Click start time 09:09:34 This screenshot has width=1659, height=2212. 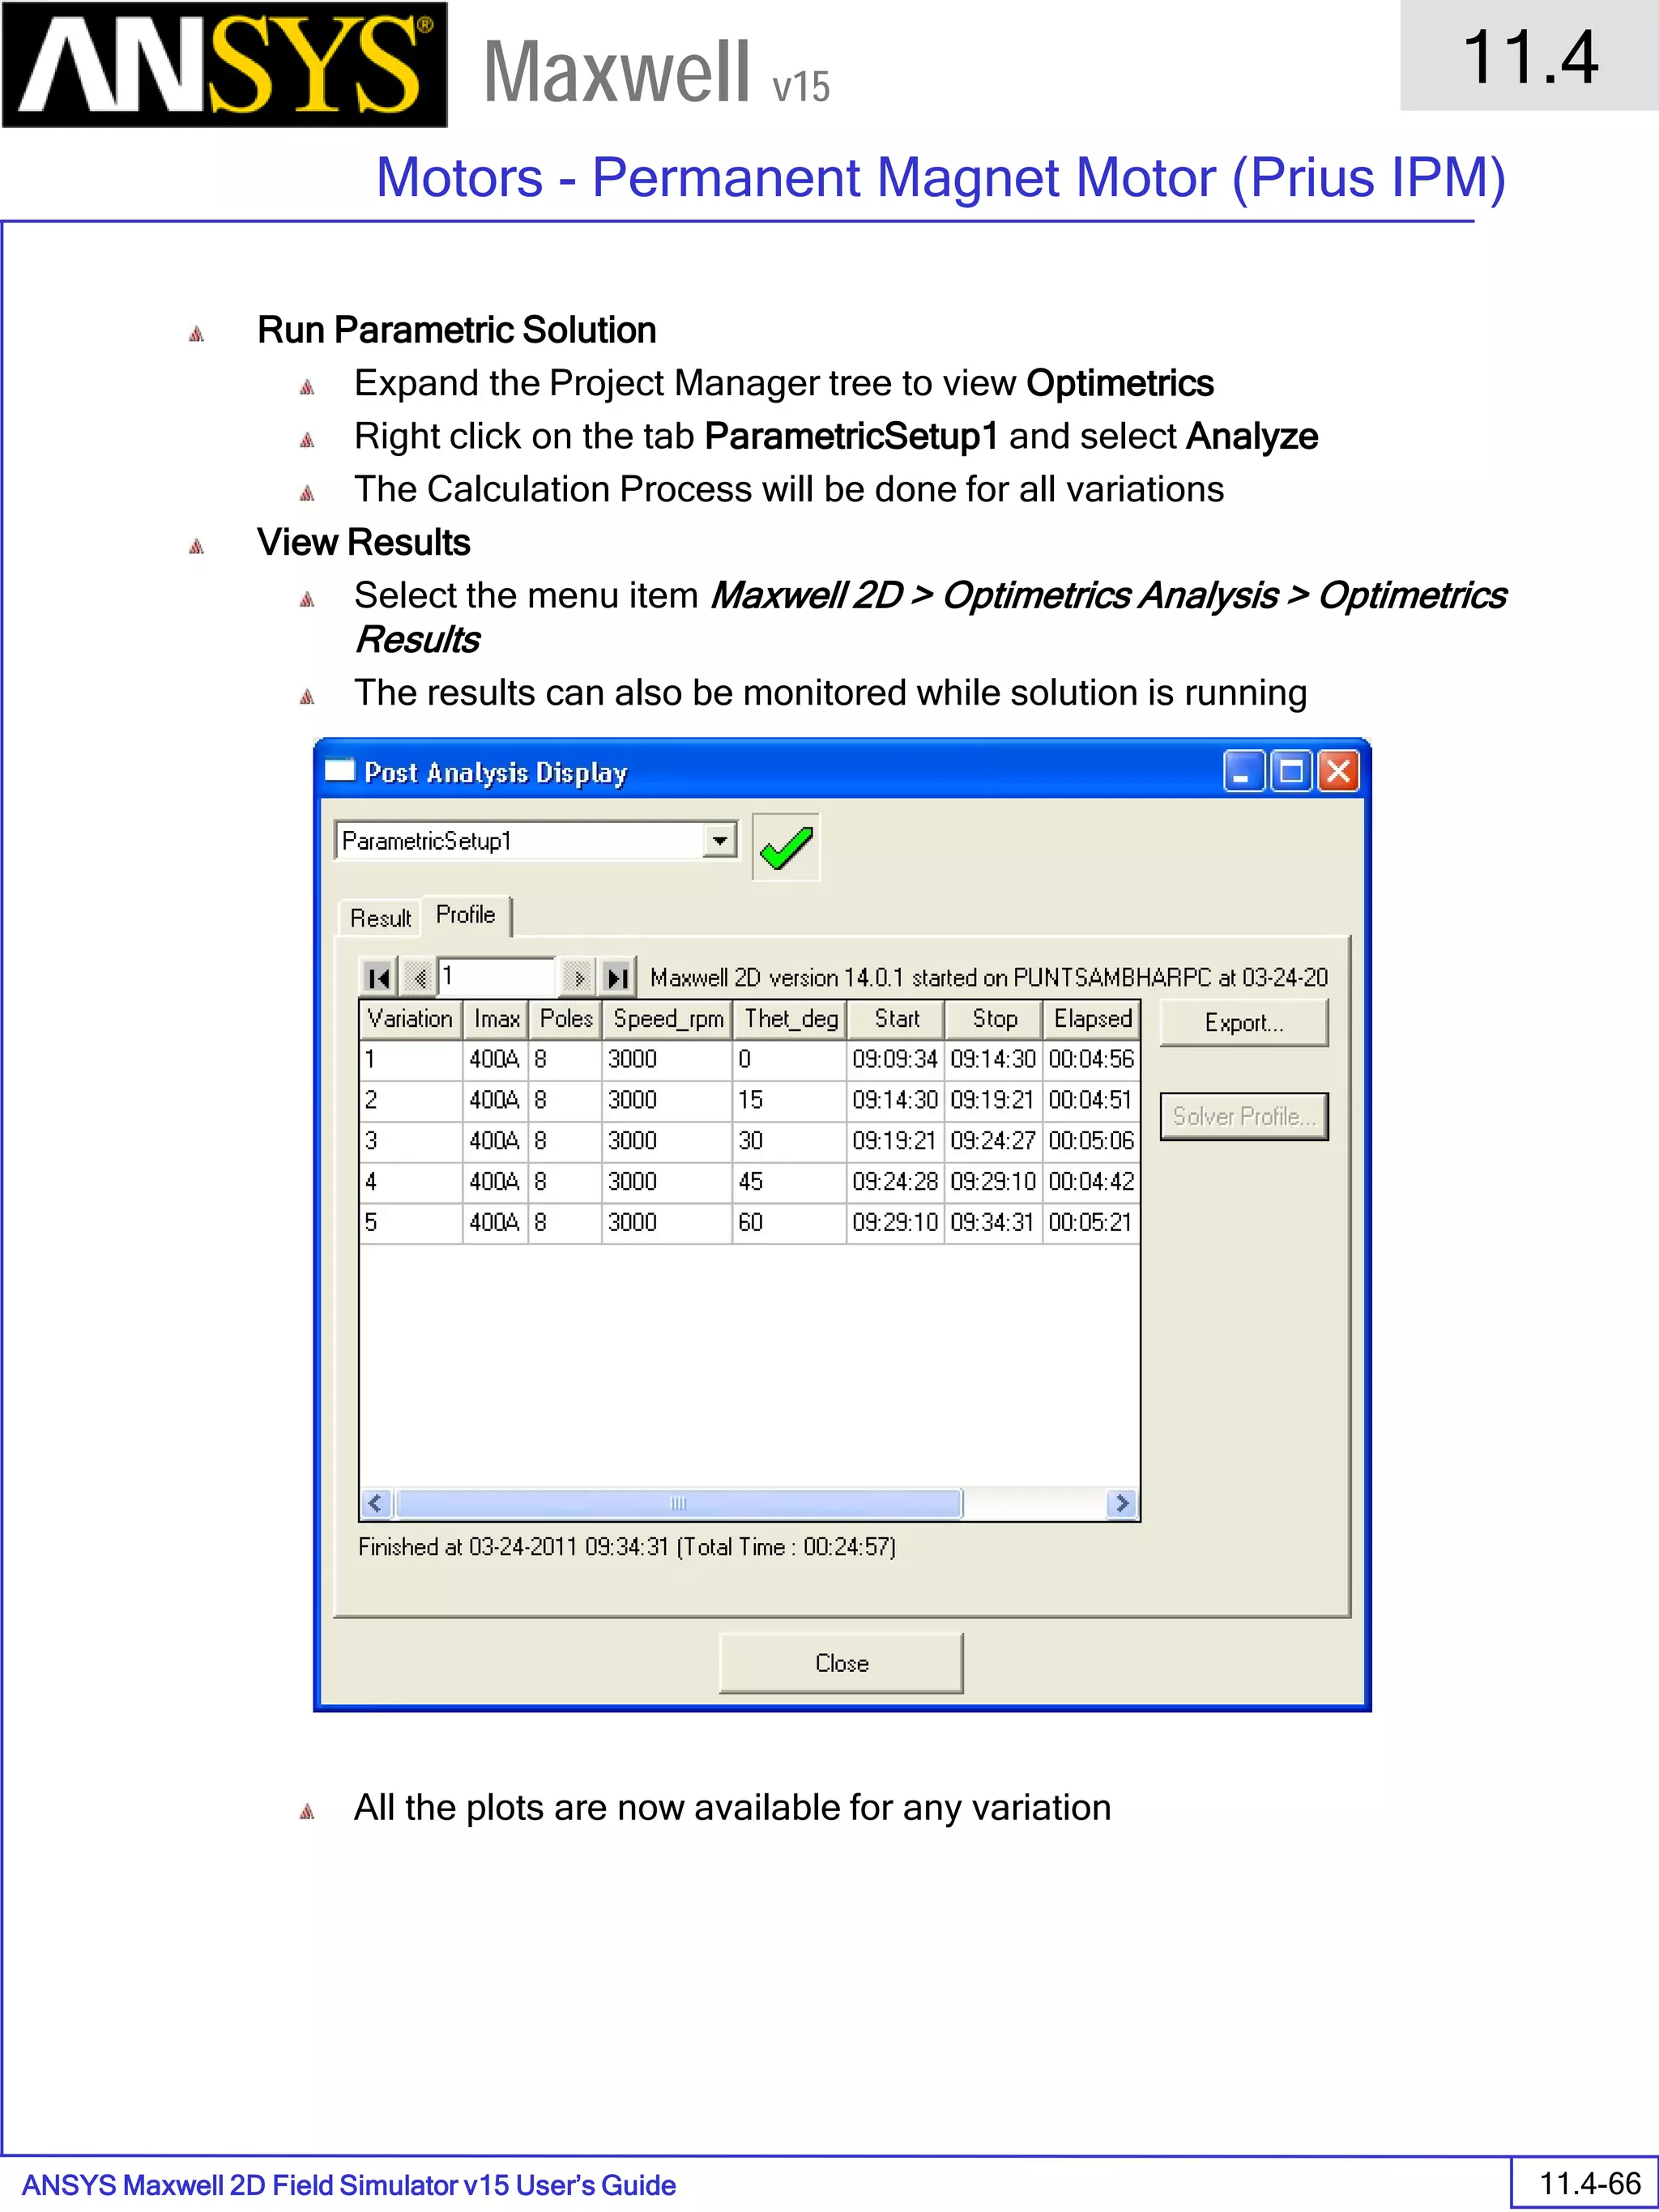point(895,1059)
